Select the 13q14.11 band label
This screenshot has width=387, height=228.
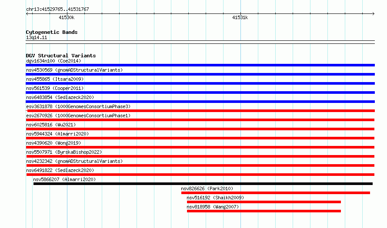click(37, 37)
